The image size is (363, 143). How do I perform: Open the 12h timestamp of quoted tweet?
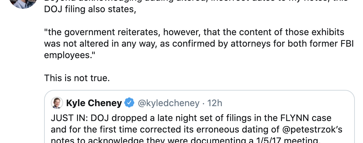point(215,103)
